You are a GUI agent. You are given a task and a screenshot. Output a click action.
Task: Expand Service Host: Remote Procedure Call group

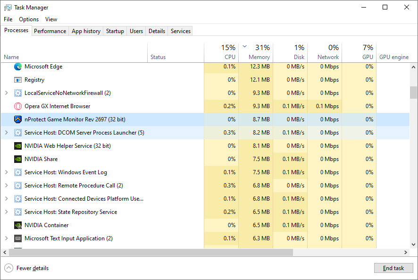(6, 186)
